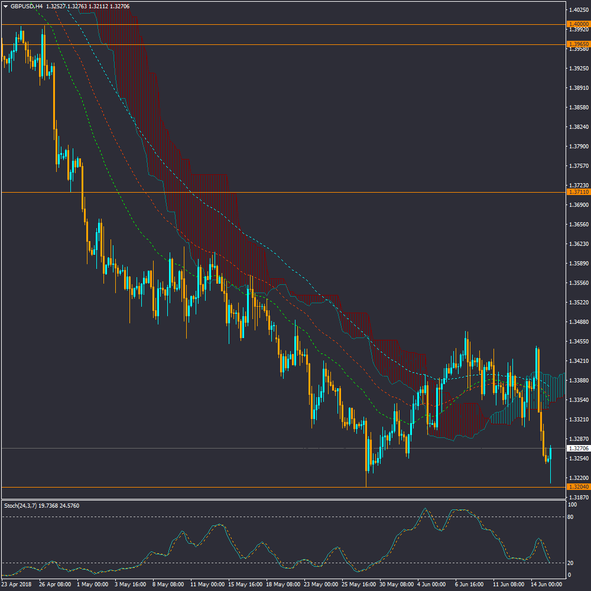Open the chart dropdown triangle beside GBPUSD,H4
The image size is (591, 591).
[x=5, y=7]
